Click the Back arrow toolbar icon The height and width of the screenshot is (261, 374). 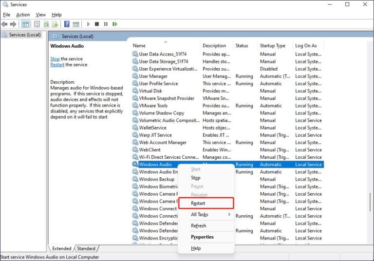pyautogui.click(x=4, y=24)
